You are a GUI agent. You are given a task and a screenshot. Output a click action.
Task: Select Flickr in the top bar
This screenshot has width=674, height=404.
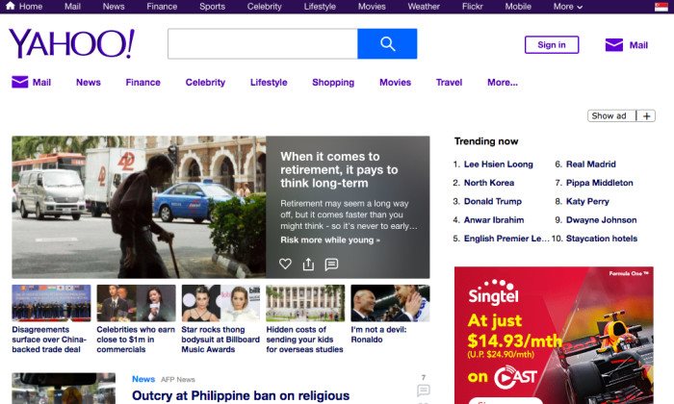coord(472,7)
